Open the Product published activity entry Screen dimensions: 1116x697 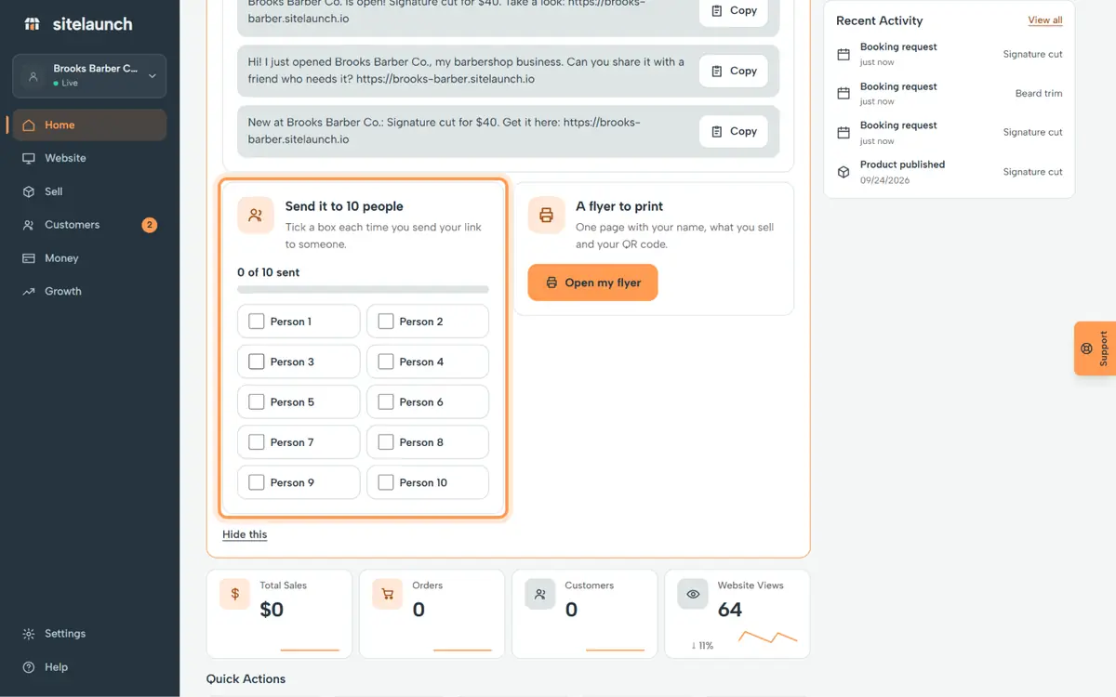tap(949, 172)
